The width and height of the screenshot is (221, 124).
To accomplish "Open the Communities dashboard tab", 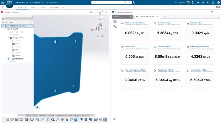I will tap(55, 7).
